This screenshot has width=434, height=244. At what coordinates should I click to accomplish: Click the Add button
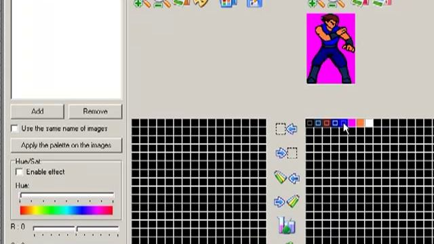pyautogui.click(x=37, y=111)
